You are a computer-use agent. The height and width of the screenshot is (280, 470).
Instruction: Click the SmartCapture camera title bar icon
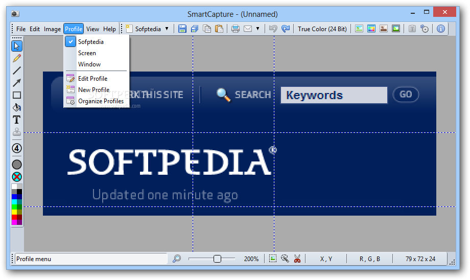click(x=15, y=14)
